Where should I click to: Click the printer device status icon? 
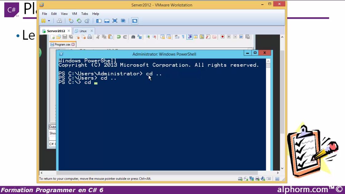click(257, 179)
